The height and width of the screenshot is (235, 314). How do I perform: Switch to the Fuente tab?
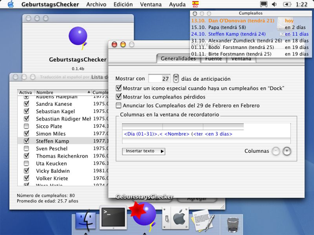213,59
